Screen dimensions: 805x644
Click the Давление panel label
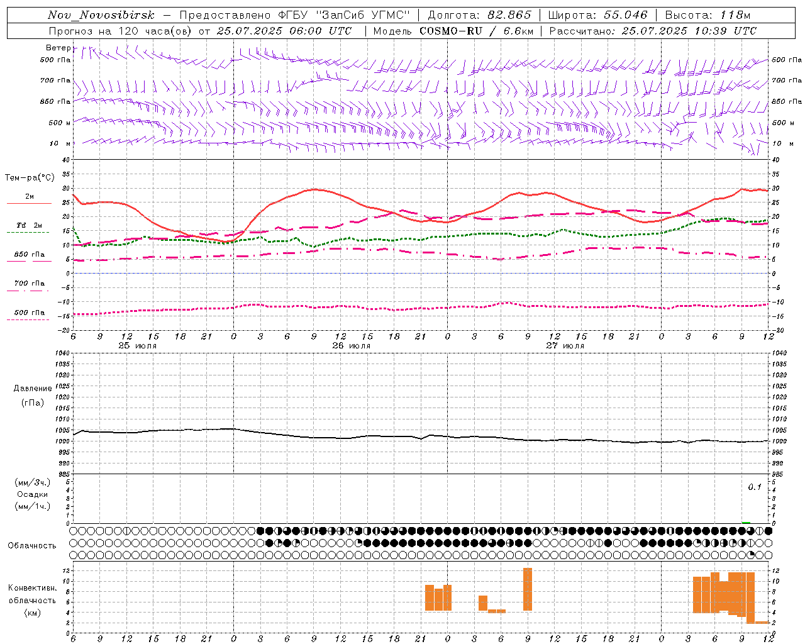(x=33, y=389)
